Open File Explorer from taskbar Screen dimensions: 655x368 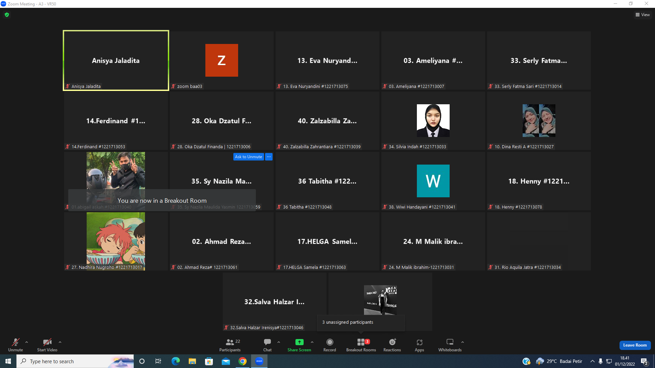(192, 361)
